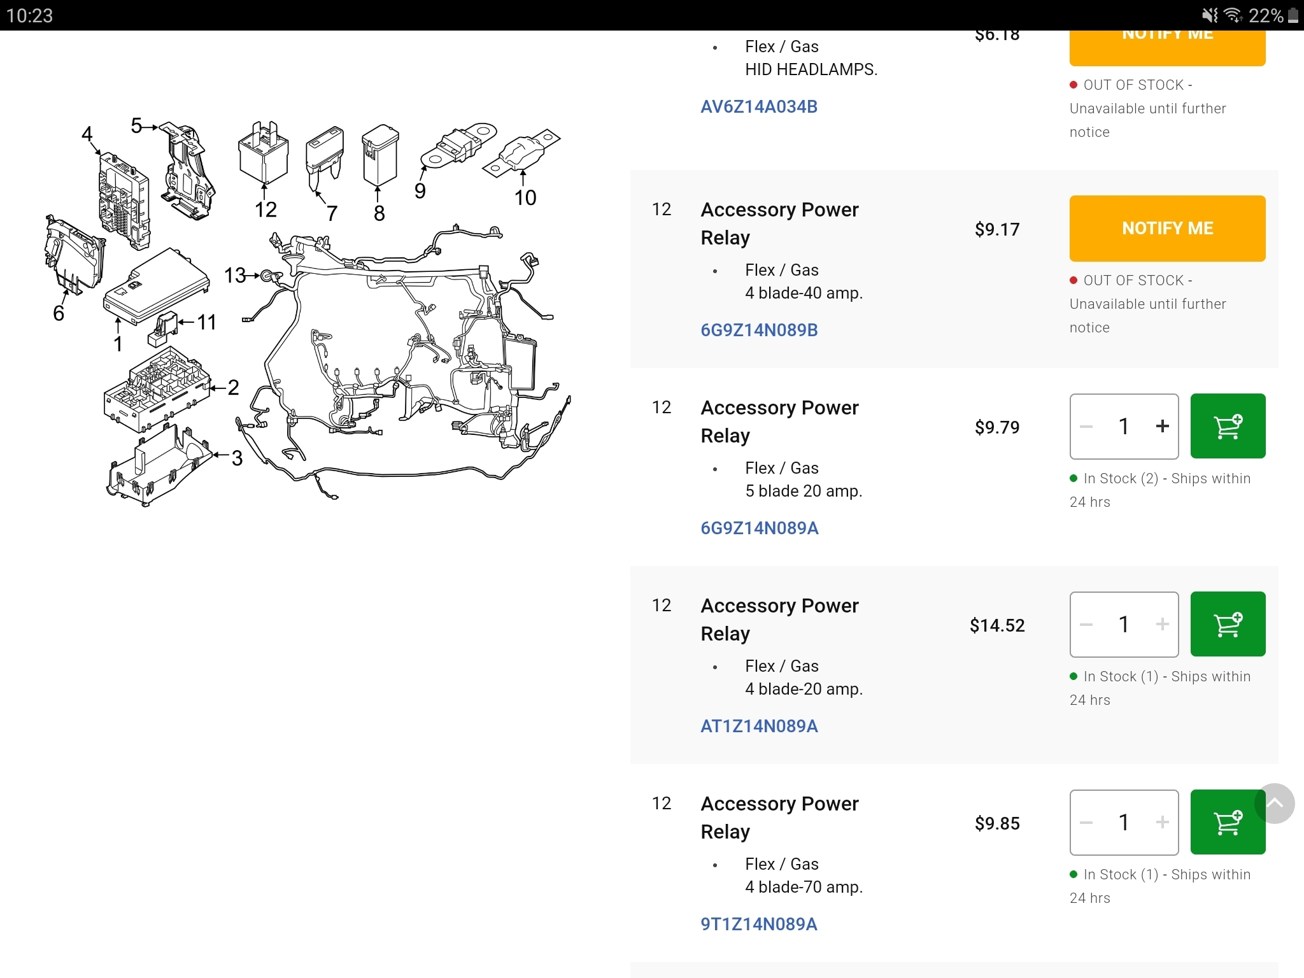This screenshot has height=978, width=1304.
Task: Tap the wiring harness number 13 in diagram
Action: click(x=235, y=275)
